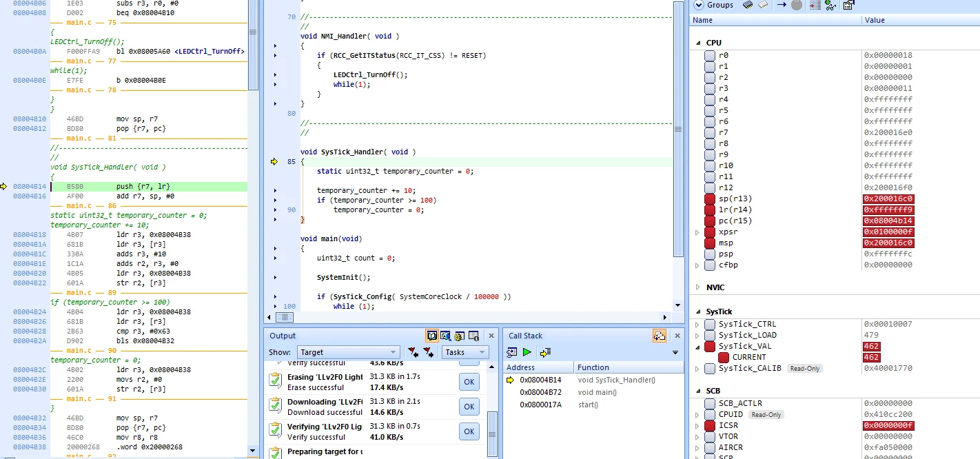The height and width of the screenshot is (459, 980).
Task: Toggle the r7 register box
Action: coord(710,132)
